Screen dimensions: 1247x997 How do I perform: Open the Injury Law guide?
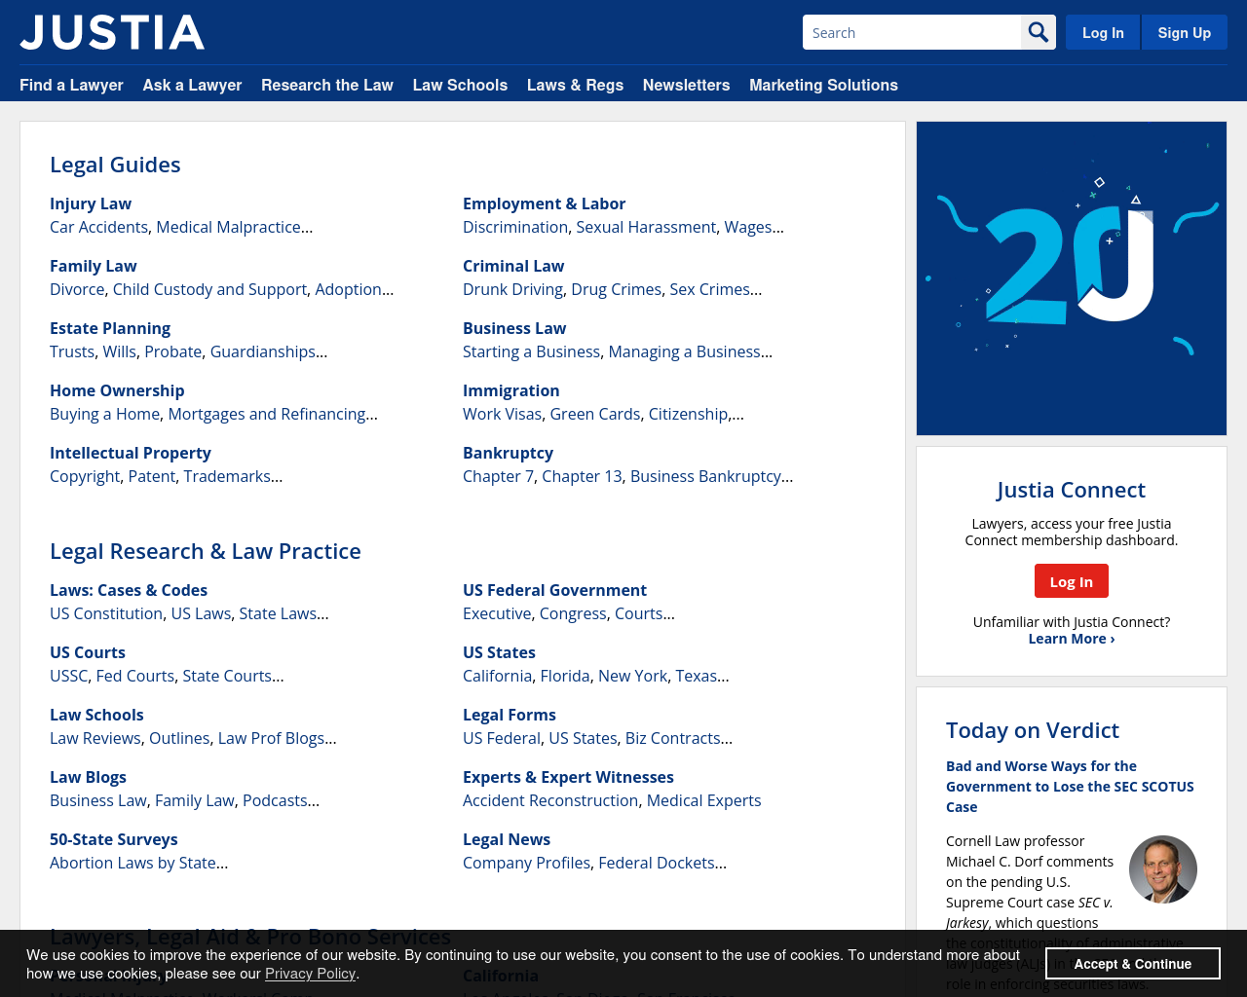[91, 203]
